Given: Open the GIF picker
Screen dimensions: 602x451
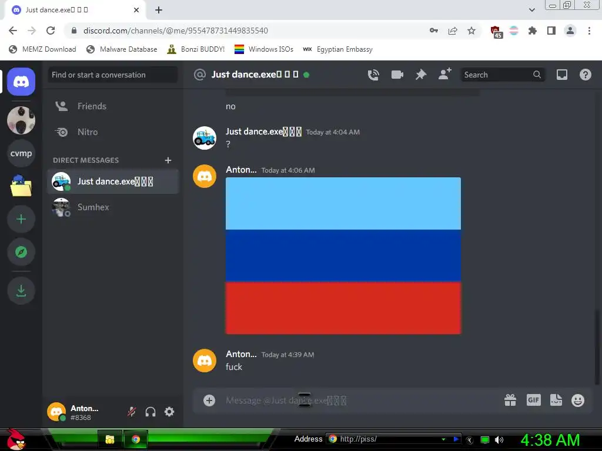Looking at the screenshot, I should [534, 400].
